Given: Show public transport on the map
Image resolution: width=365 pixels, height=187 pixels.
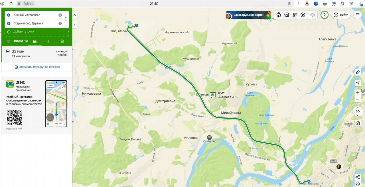Looking at the screenshot, I should tap(287, 15).
